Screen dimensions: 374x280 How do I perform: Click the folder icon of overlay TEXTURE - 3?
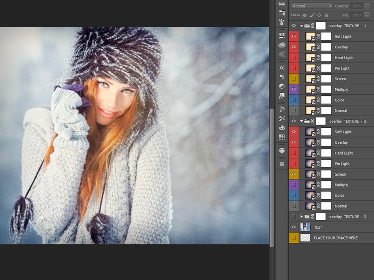click(307, 217)
